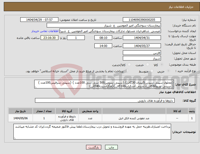Click the تعداد / مقدار column header
Image resolution: width=200 pixels, height=154 pixels.
tap(44, 111)
